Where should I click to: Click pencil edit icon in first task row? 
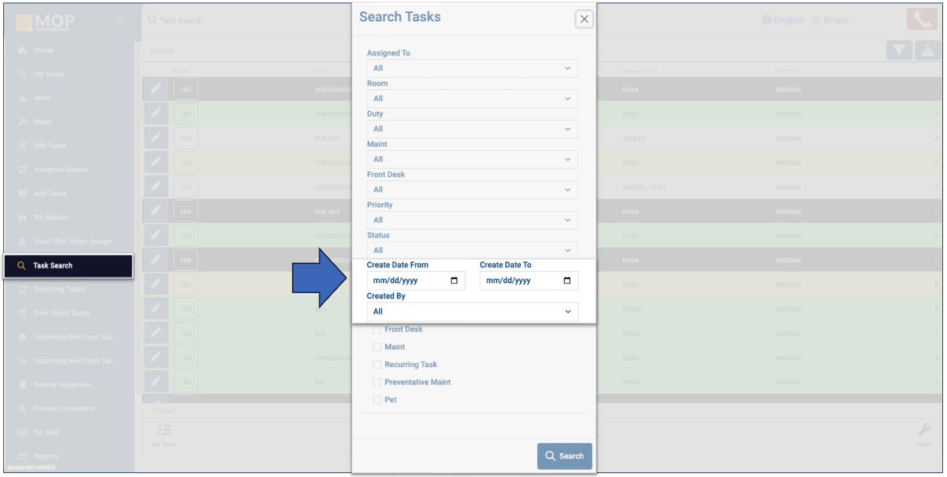tap(156, 89)
